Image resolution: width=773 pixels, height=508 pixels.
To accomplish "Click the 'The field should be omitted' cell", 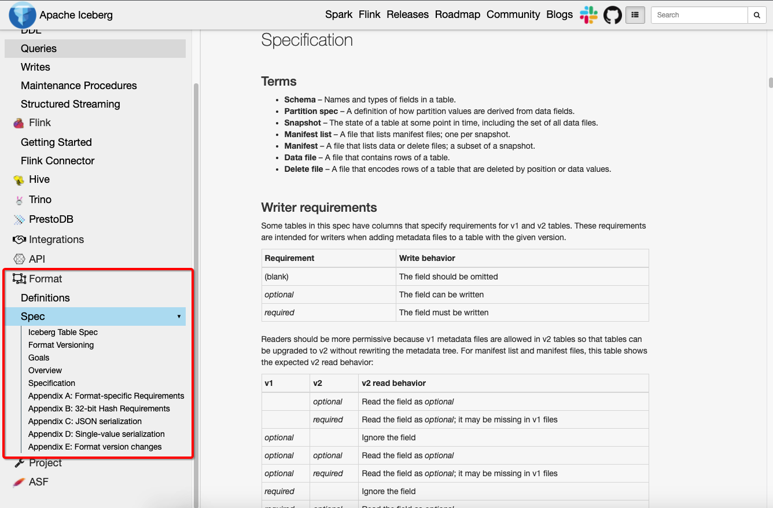I will [522, 277].
